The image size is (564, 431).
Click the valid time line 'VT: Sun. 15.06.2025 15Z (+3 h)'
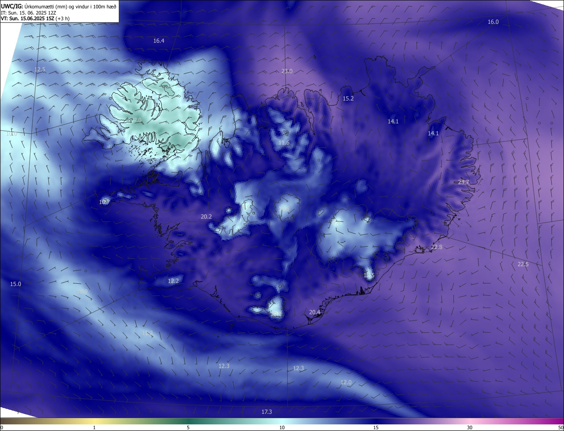35,19
